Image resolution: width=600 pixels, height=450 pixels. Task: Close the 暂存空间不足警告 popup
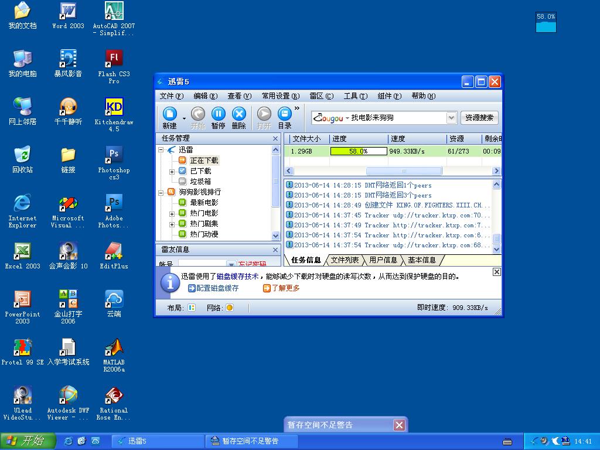click(399, 425)
